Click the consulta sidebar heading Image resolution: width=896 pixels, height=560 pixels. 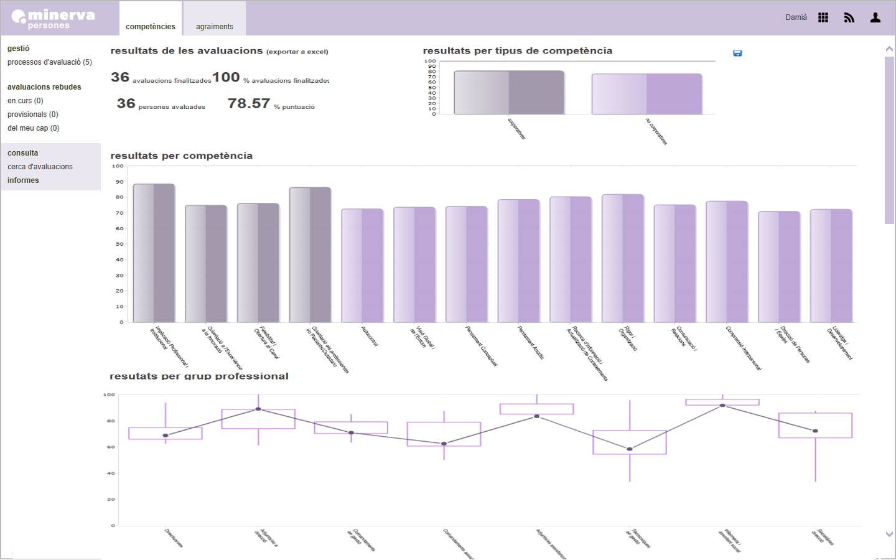23,153
